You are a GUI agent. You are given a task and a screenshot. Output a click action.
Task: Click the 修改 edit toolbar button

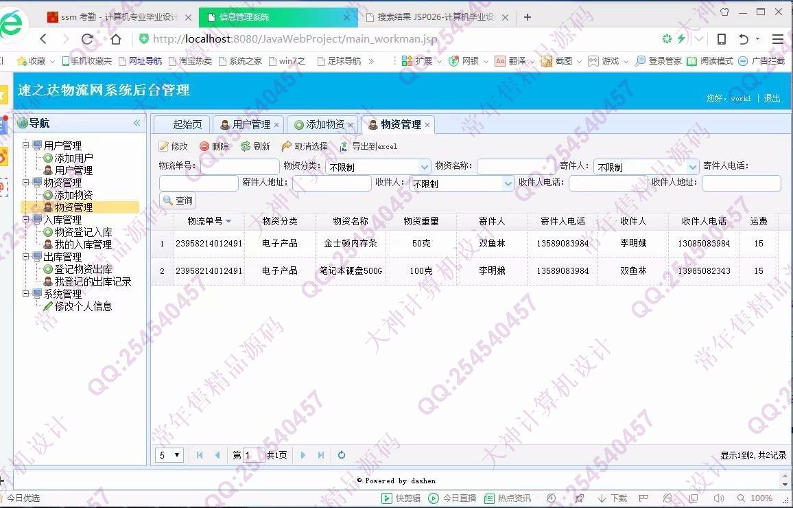tap(173, 146)
